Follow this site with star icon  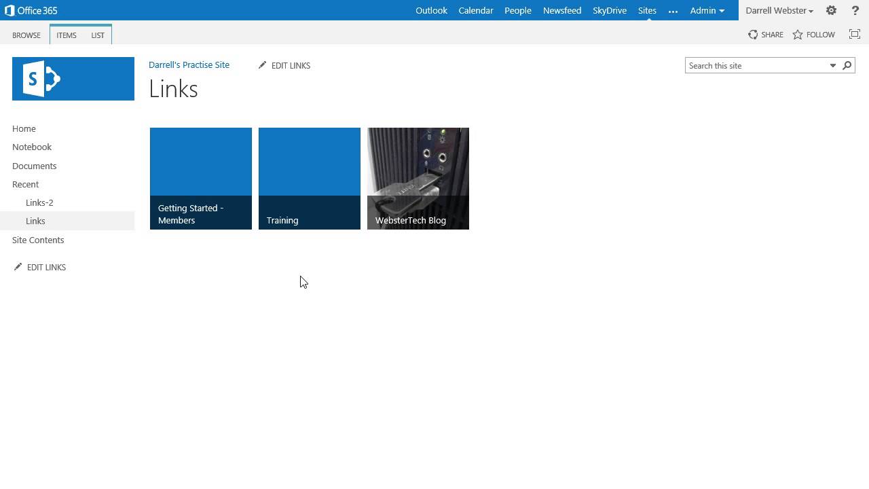tap(813, 35)
